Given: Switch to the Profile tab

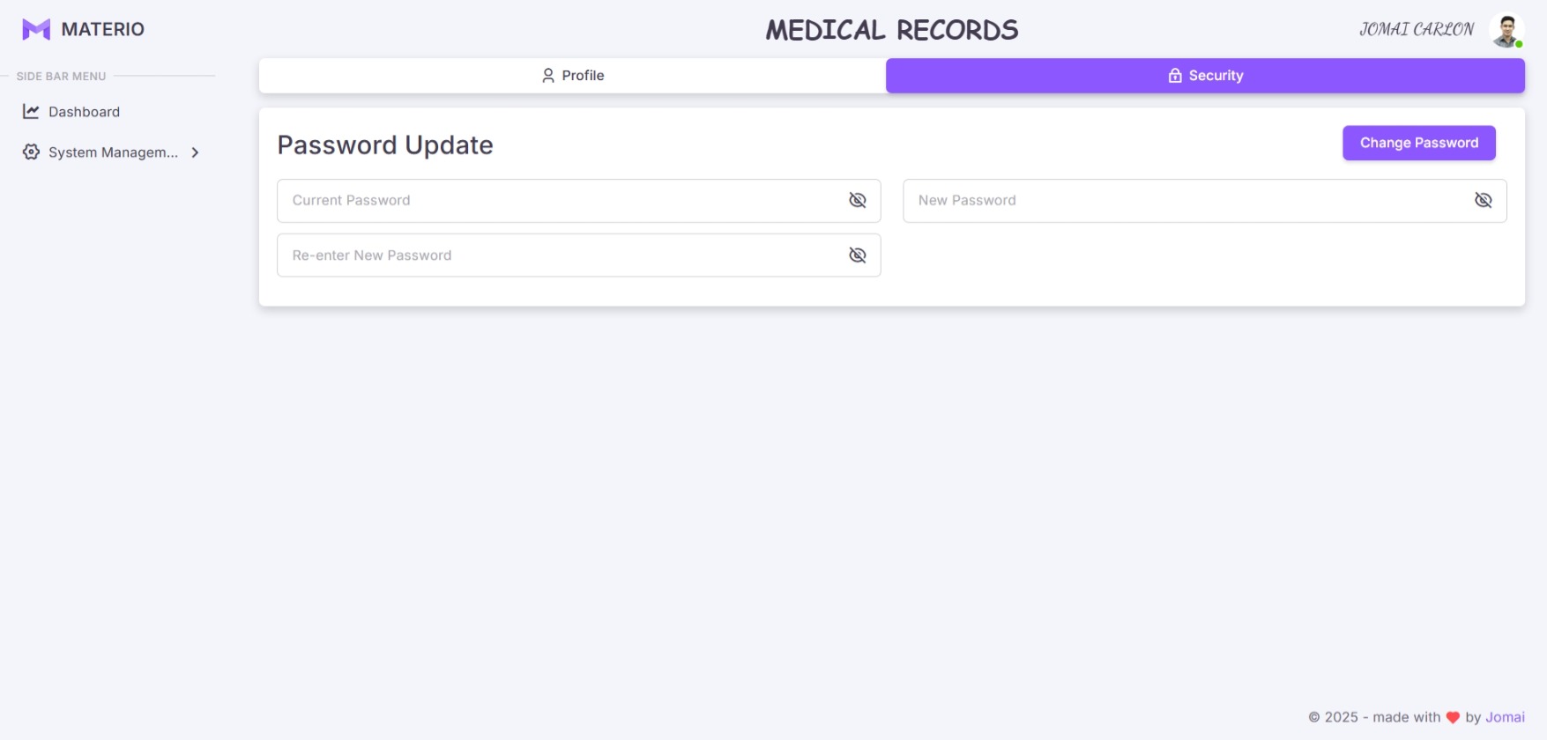Looking at the screenshot, I should click(573, 76).
